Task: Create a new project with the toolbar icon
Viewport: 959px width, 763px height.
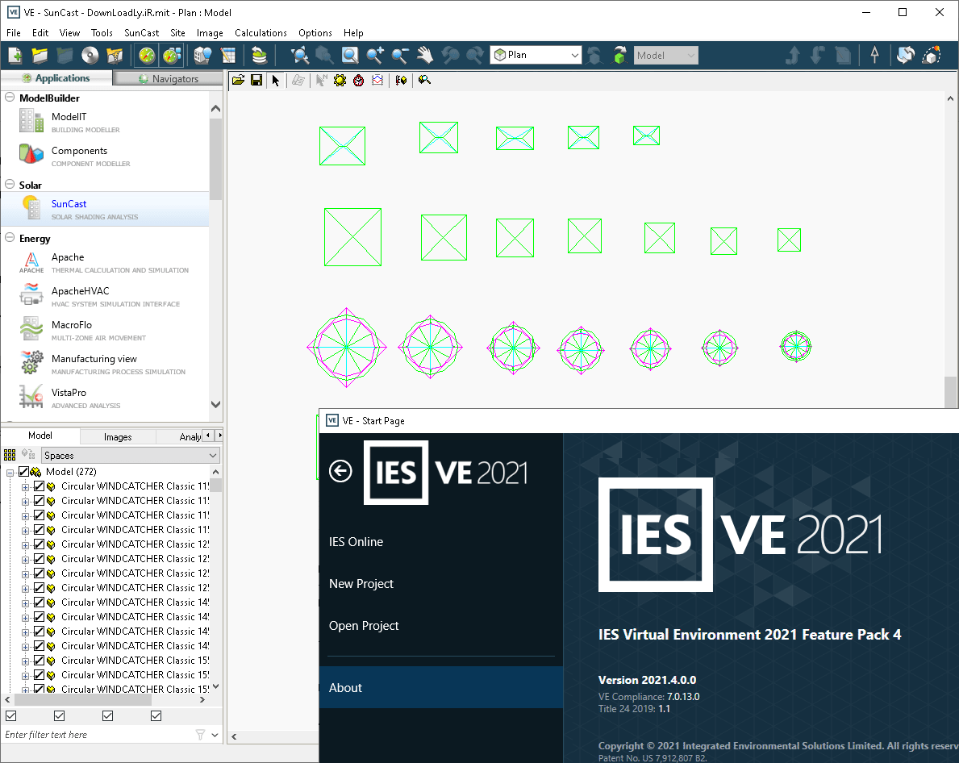Action: point(15,56)
